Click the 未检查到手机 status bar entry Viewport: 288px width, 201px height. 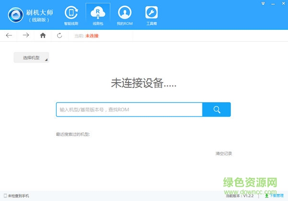(16, 196)
